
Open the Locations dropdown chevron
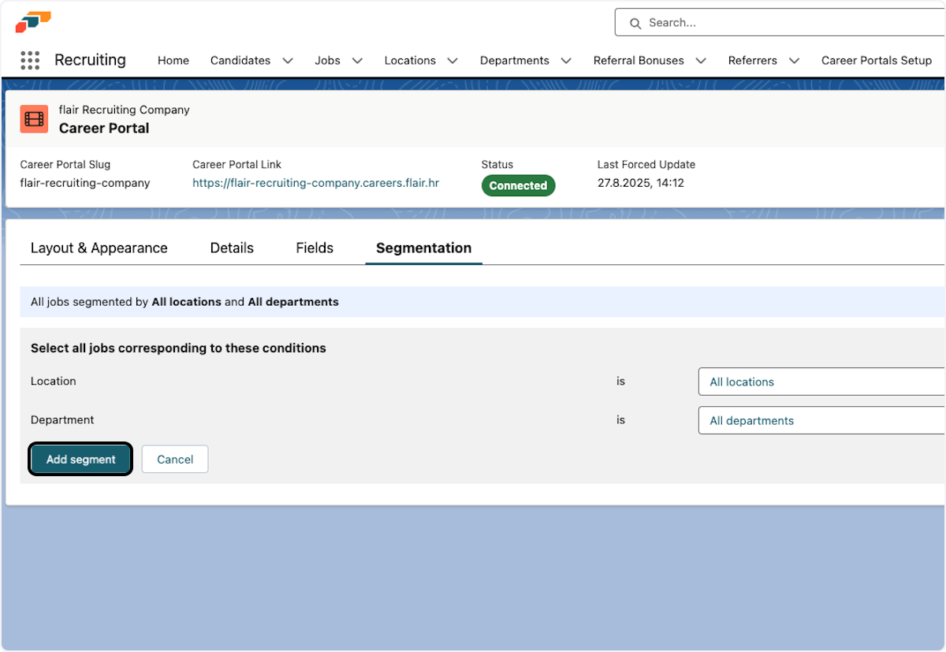tap(452, 60)
